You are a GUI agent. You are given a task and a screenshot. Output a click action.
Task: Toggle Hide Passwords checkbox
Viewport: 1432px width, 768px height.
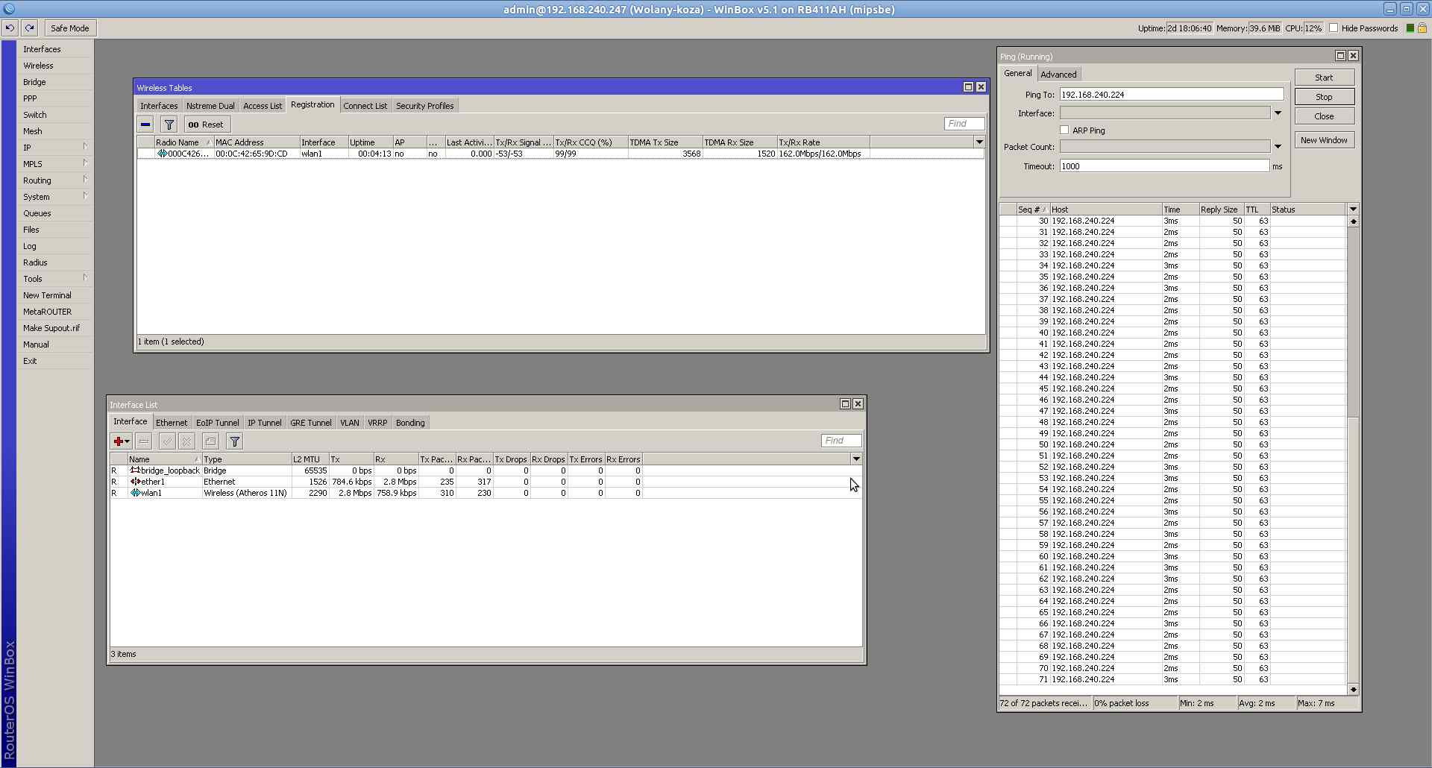pos(1334,28)
